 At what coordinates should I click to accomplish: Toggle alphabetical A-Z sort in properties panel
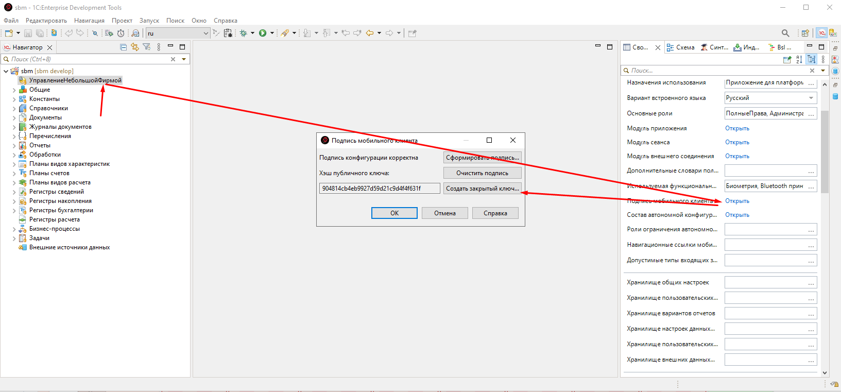[799, 60]
